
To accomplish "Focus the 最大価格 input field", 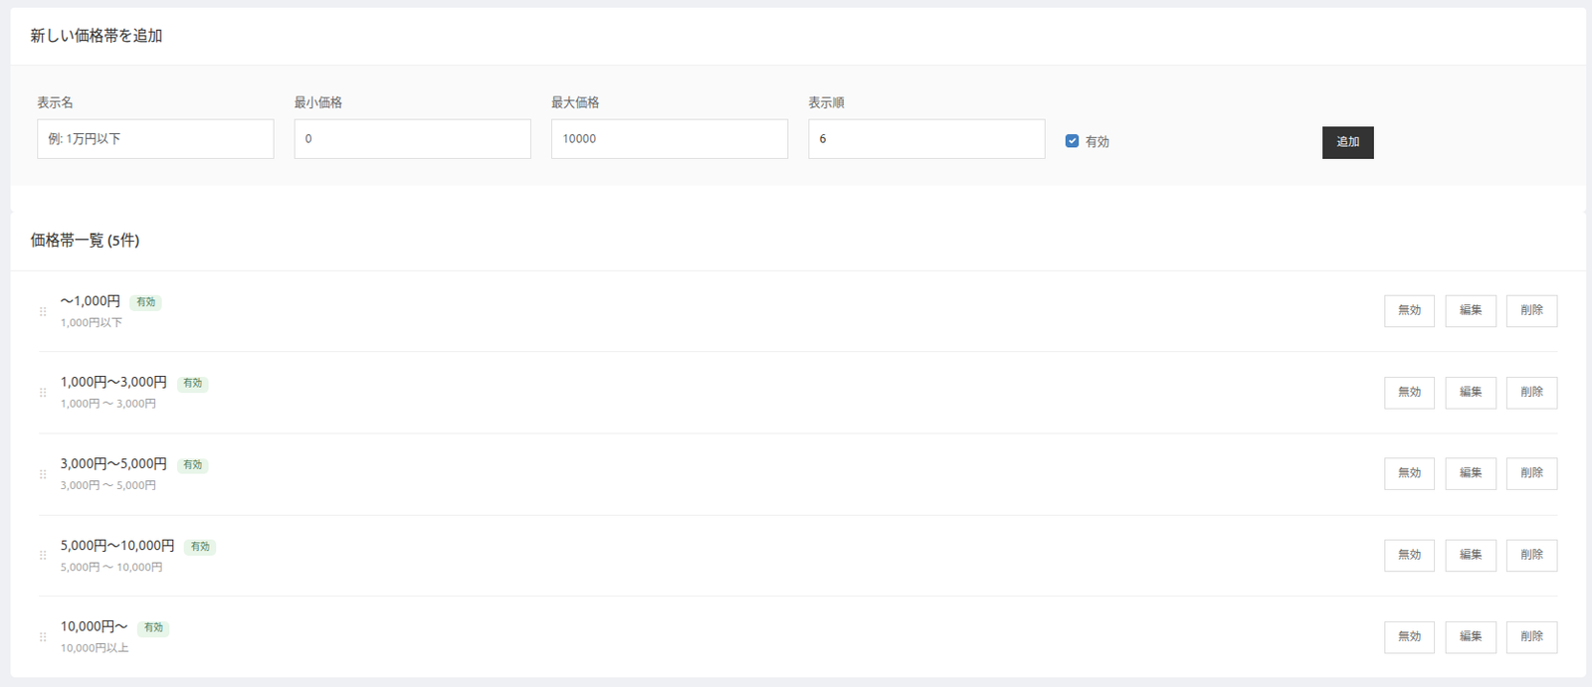I will point(670,139).
